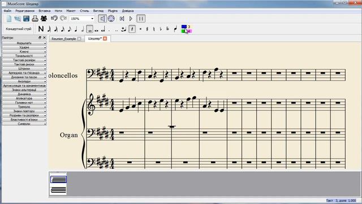Save the score with the floppy disk icon
Screen dimensions: 362x204
coord(27,19)
